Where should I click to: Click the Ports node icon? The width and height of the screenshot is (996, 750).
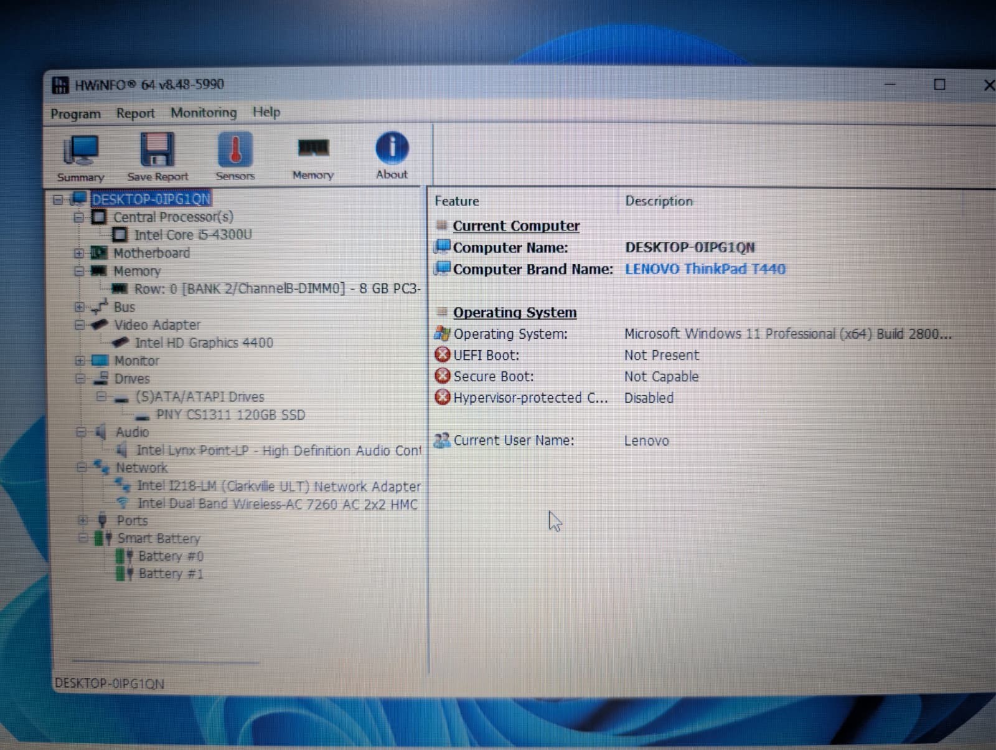click(x=103, y=520)
